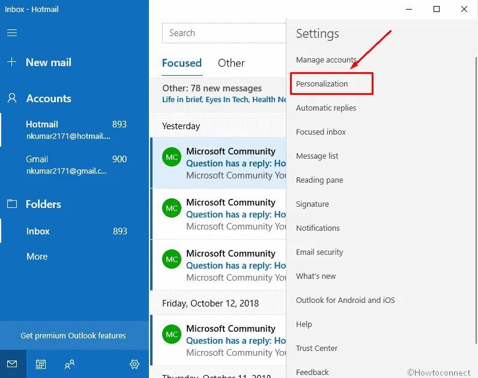Image resolution: width=478 pixels, height=378 pixels.
Task: Switch to the Other tab
Action: (231, 63)
